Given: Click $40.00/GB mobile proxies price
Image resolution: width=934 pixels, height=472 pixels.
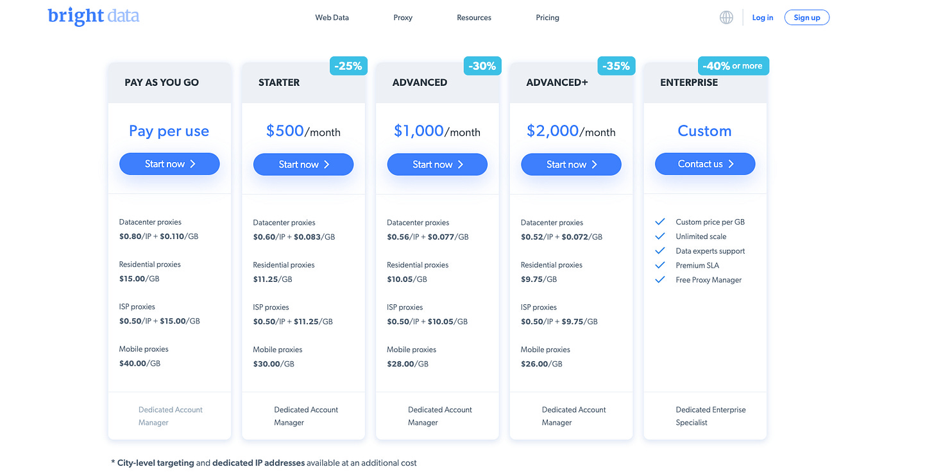Looking at the screenshot, I should coord(140,363).
